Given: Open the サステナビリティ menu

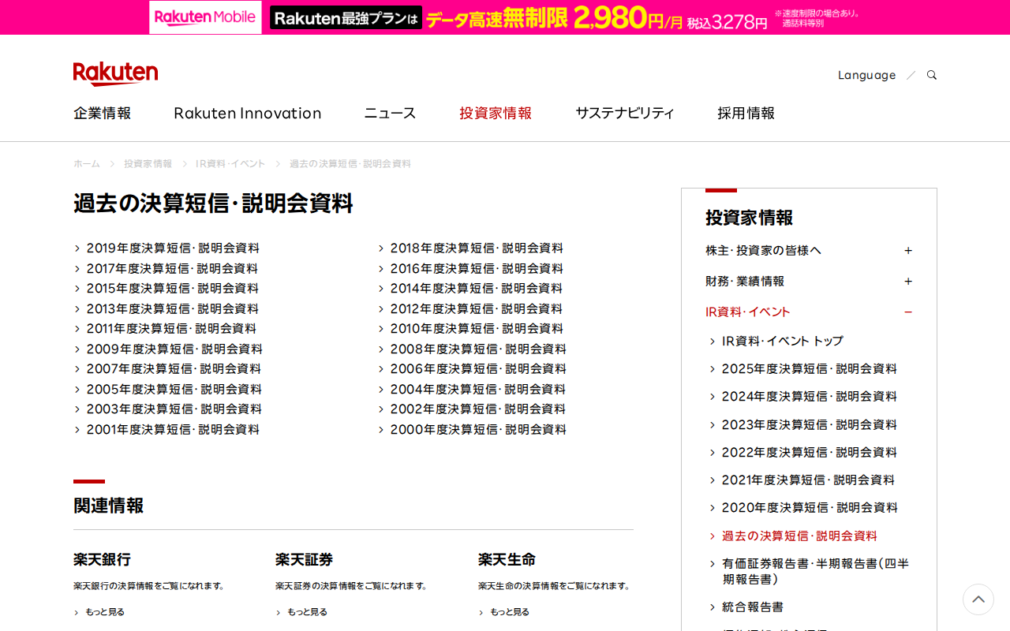Looking at the screenshot, I should (x=625, y=113).
